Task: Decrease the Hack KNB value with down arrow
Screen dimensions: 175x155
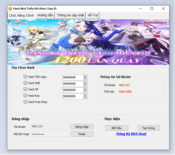Action: click(85, 85)
